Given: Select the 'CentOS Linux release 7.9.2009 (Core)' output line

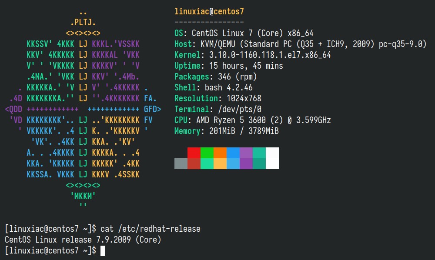Looking at the screenshot, I should [83, 240].
